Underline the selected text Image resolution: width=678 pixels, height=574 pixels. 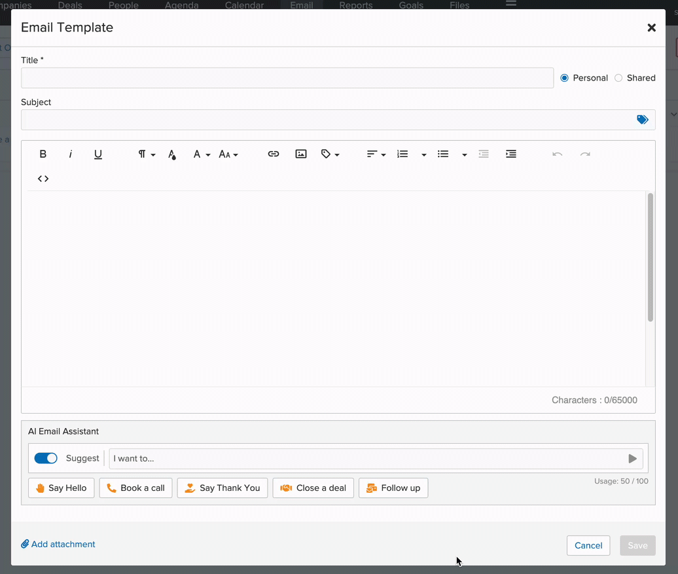click(98, 154)
